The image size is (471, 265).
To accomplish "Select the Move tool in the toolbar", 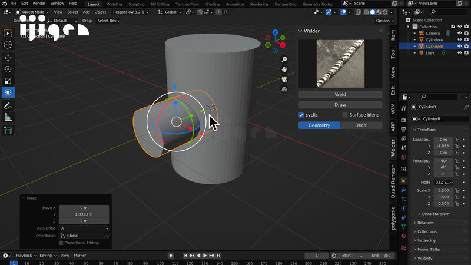I will (8, 58).
